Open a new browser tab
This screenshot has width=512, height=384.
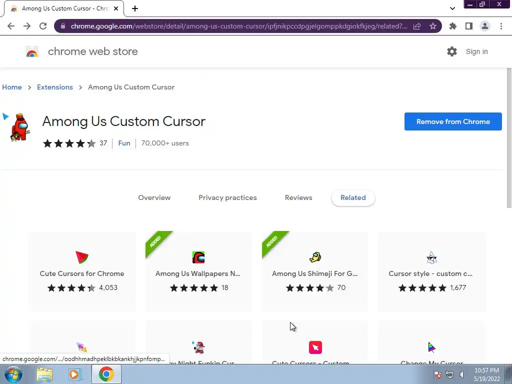click(x=135, y=8)
